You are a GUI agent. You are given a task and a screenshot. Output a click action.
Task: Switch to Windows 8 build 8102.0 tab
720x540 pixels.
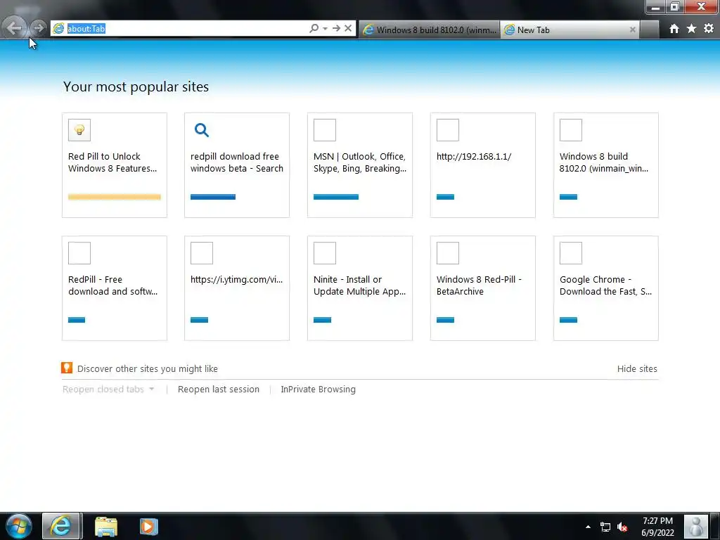click(430, 30)
